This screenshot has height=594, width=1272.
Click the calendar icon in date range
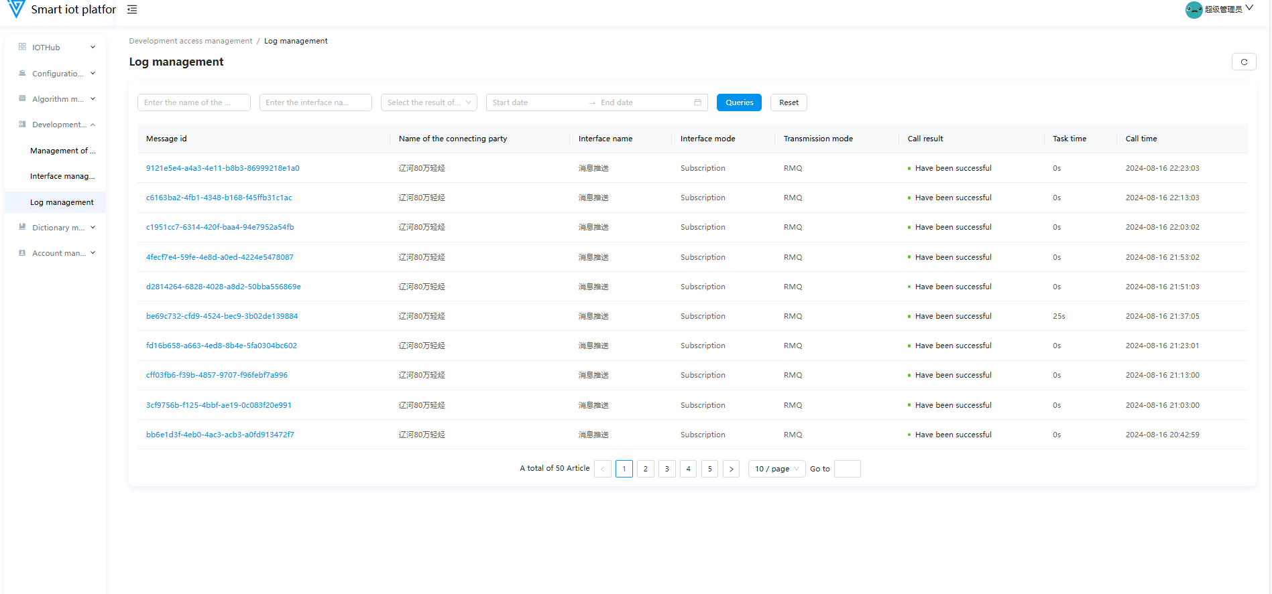[x=697, y=102]
